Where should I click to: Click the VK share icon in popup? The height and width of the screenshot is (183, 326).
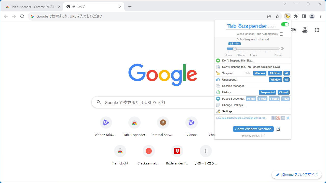[x=283, y=118]
